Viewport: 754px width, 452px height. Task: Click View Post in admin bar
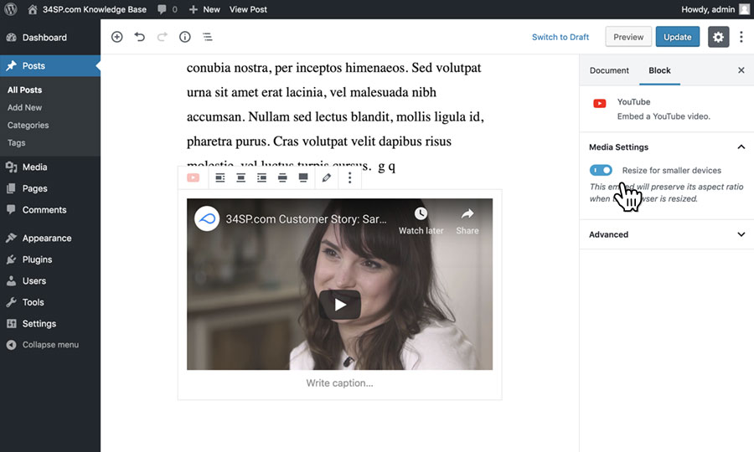(248, 9)
